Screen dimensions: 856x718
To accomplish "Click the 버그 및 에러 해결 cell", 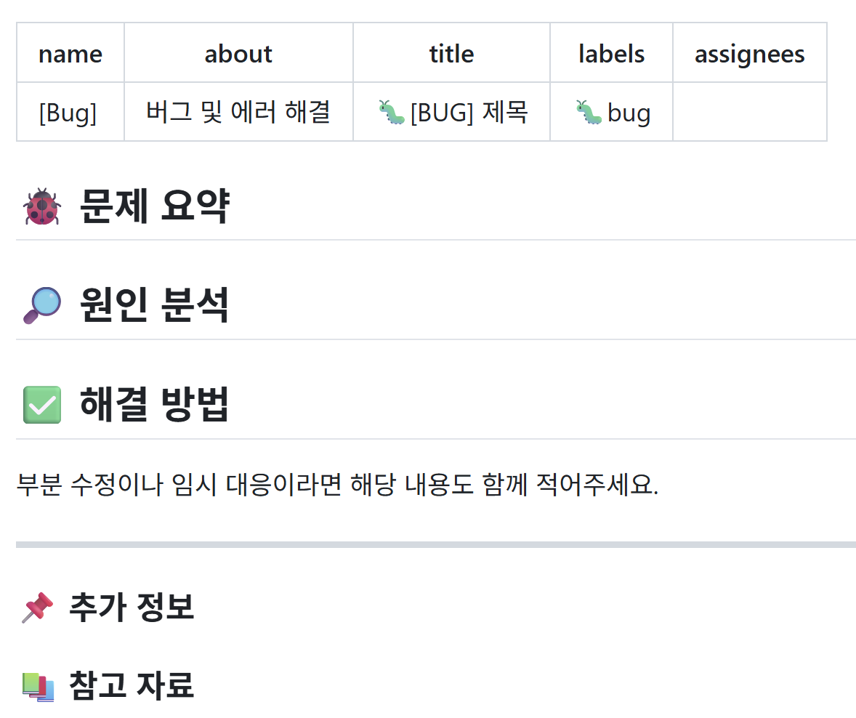I will [238, 112].
